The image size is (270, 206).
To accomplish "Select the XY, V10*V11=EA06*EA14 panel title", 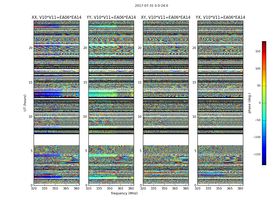I will (166, 18).
